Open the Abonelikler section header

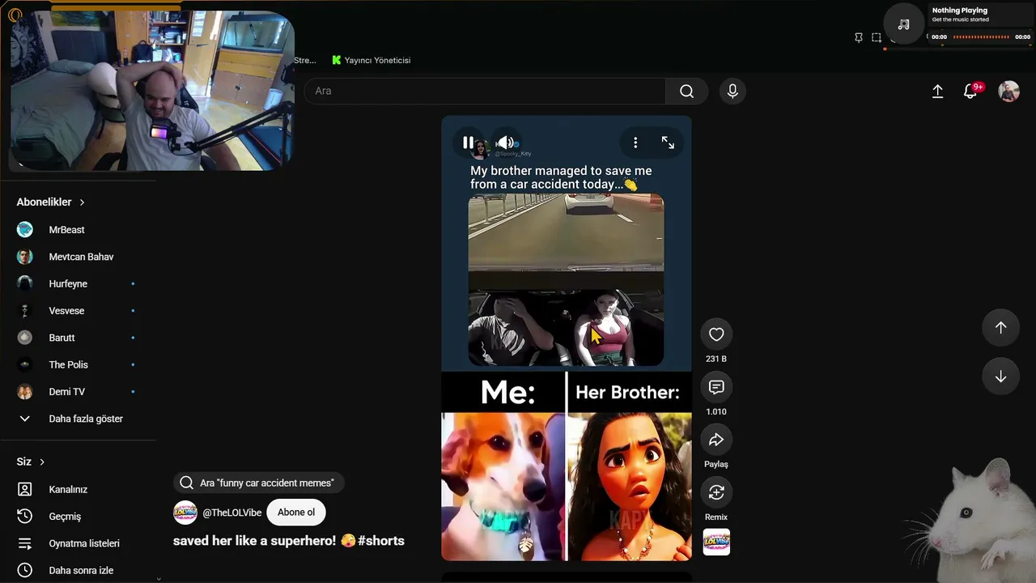51,202
